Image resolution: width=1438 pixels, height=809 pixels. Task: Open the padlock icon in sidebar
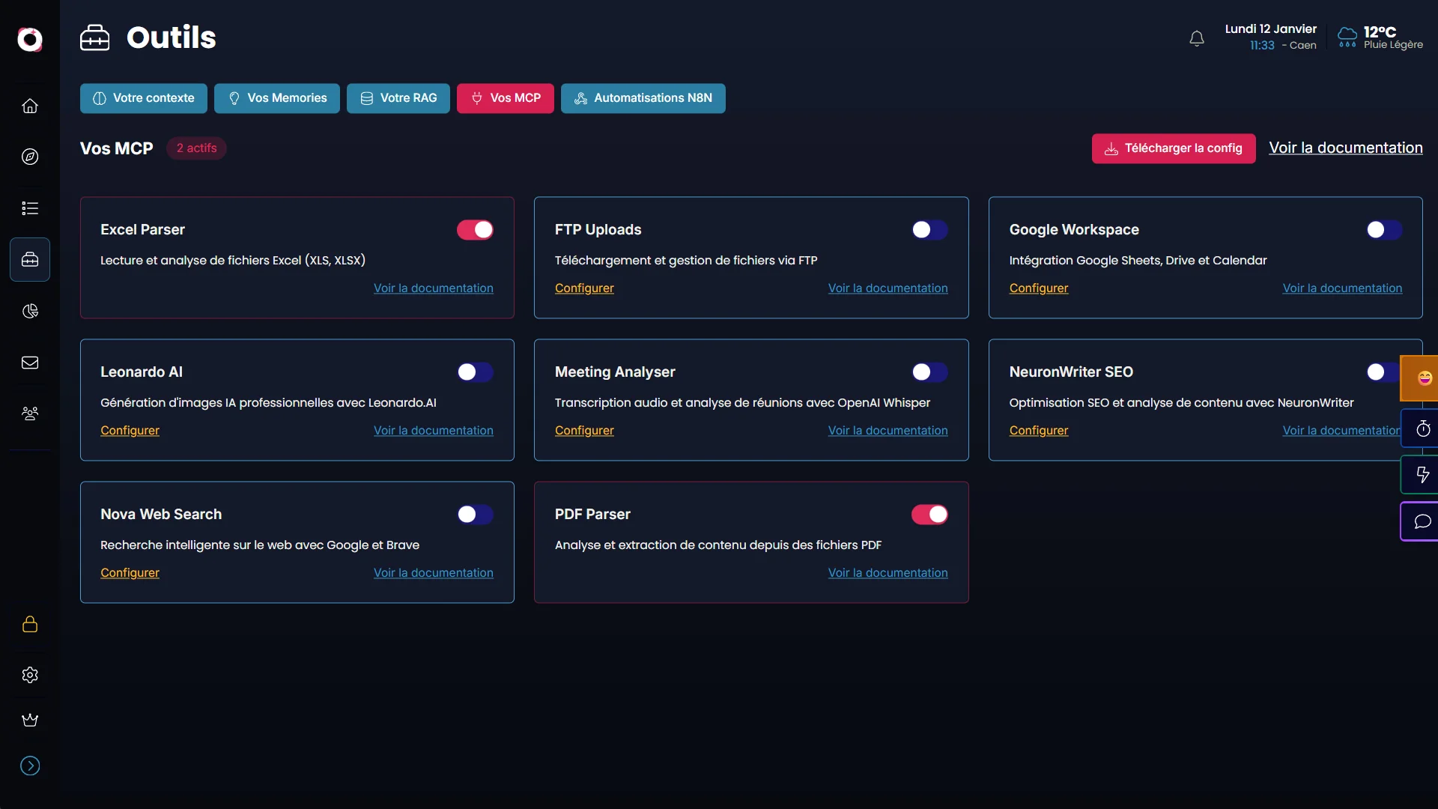click(30, 624)
